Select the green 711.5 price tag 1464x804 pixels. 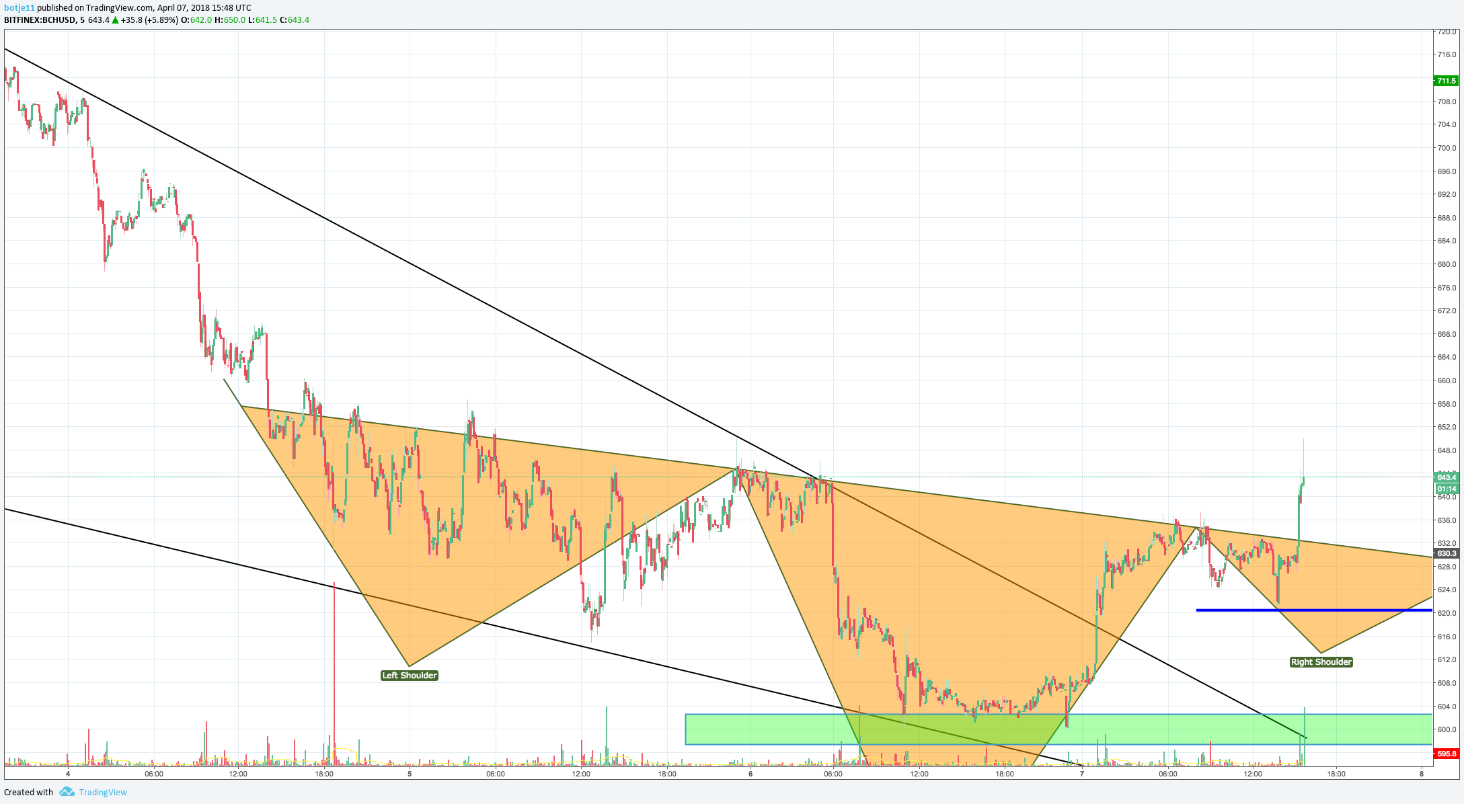pyautogui.click(x=1446, y=81)
